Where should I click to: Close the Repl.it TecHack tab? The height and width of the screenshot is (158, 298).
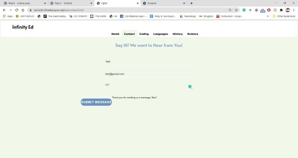[91, 3]
